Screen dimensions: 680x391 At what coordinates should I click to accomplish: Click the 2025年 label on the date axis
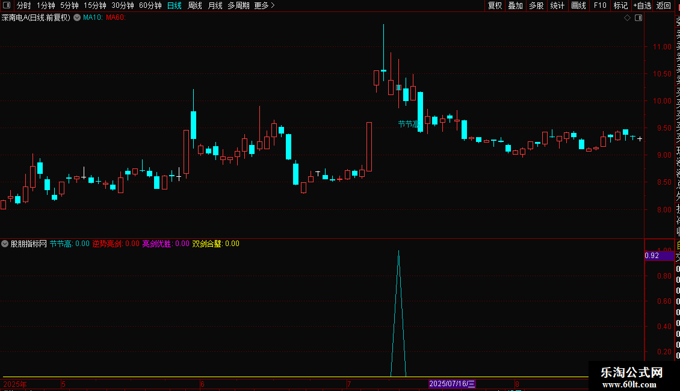[x=15, y=384]
